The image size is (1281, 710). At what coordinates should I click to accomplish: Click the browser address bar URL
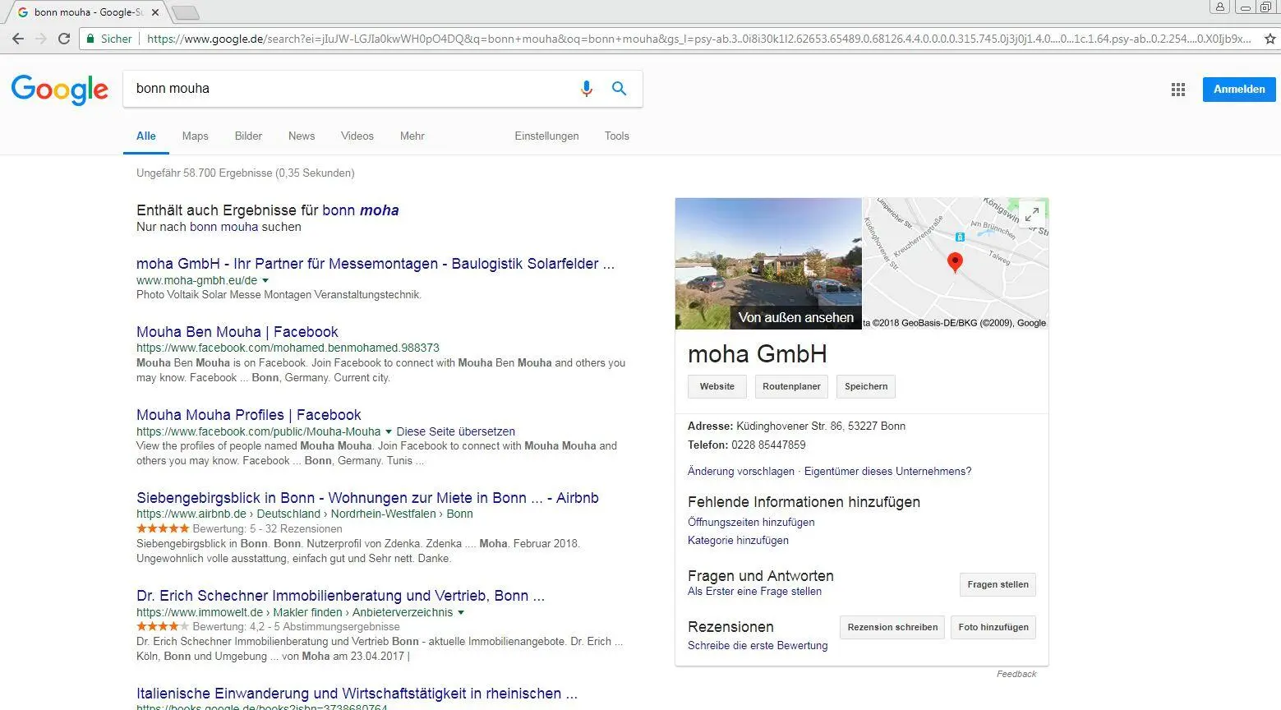click(698, 39)
